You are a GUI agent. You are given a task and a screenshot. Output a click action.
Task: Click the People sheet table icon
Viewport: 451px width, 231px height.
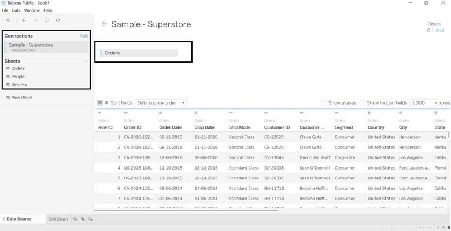coord(8,76)
